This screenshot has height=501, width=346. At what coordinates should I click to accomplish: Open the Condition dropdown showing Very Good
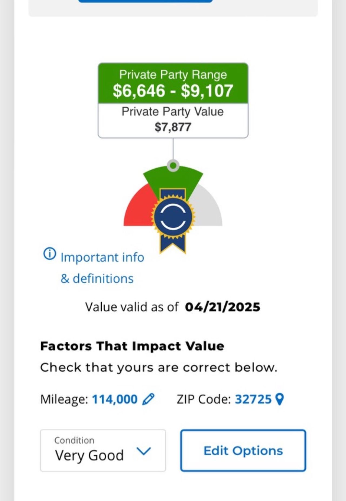point(103,450)
